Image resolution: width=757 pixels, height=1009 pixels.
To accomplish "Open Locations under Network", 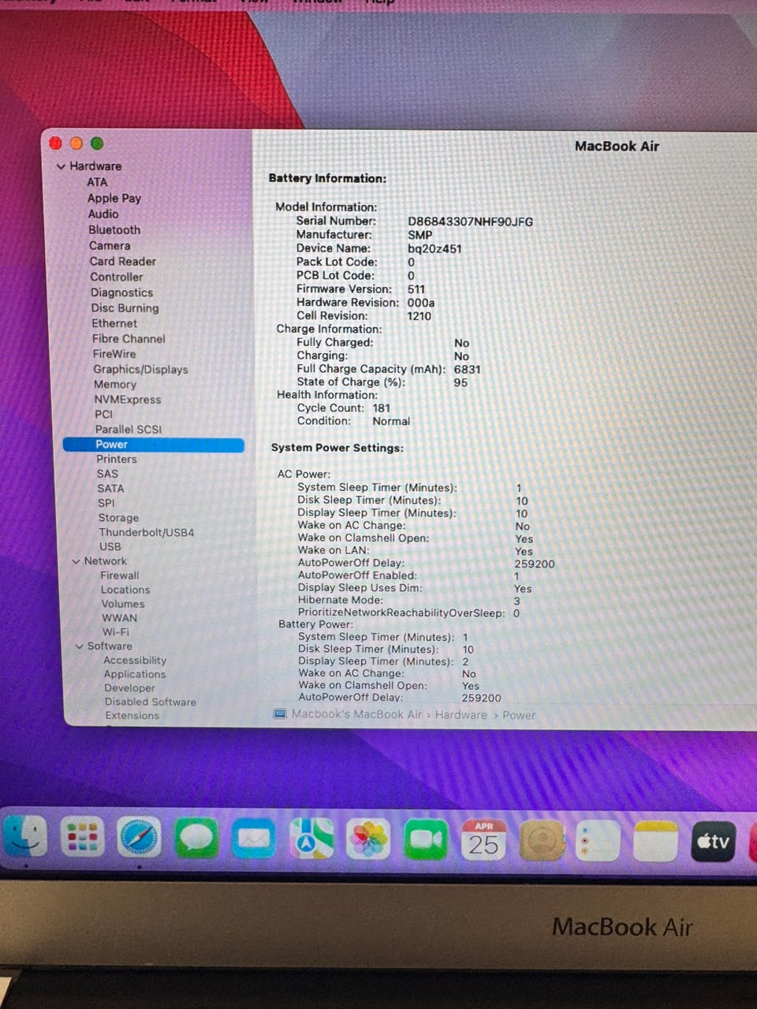I will pyautogui.click(x=125, y=590).
